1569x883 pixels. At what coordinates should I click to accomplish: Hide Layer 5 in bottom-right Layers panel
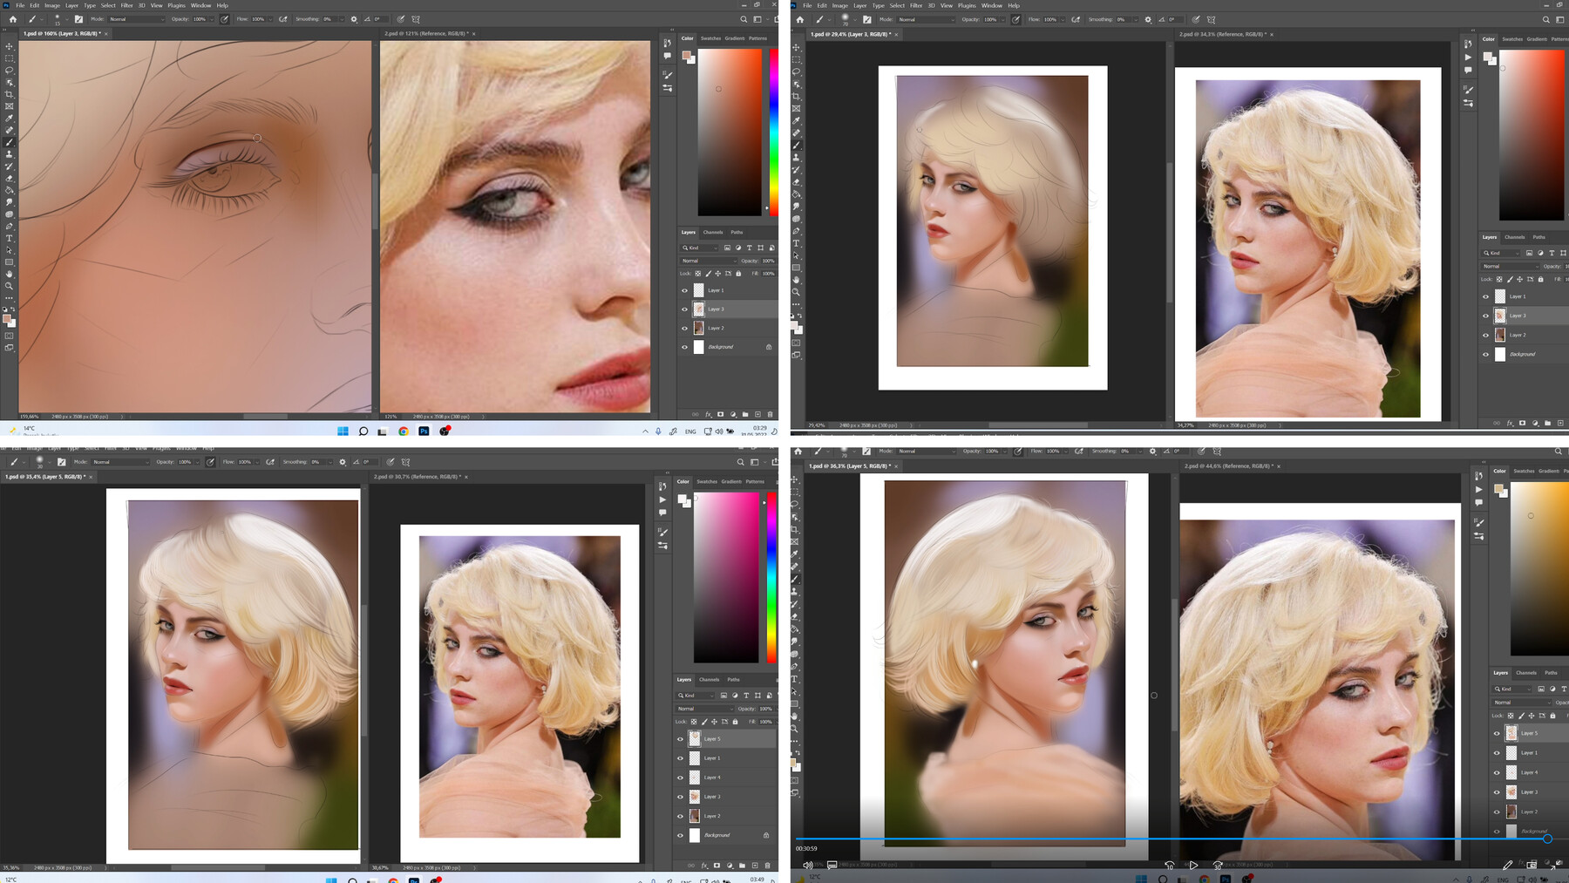(1498, 733)
